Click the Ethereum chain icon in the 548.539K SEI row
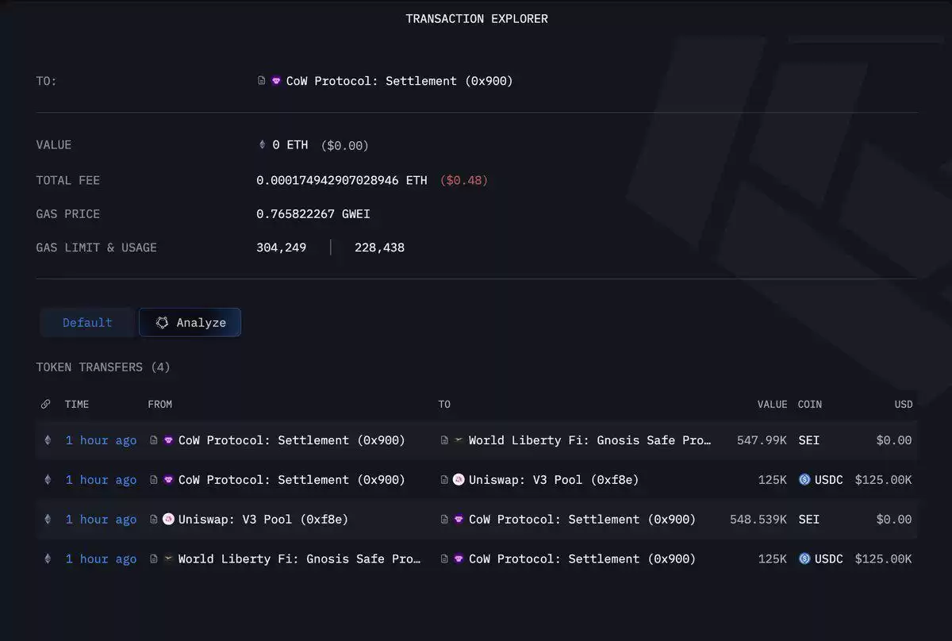Viewport: 952px width, 641px height. (47, 520)
